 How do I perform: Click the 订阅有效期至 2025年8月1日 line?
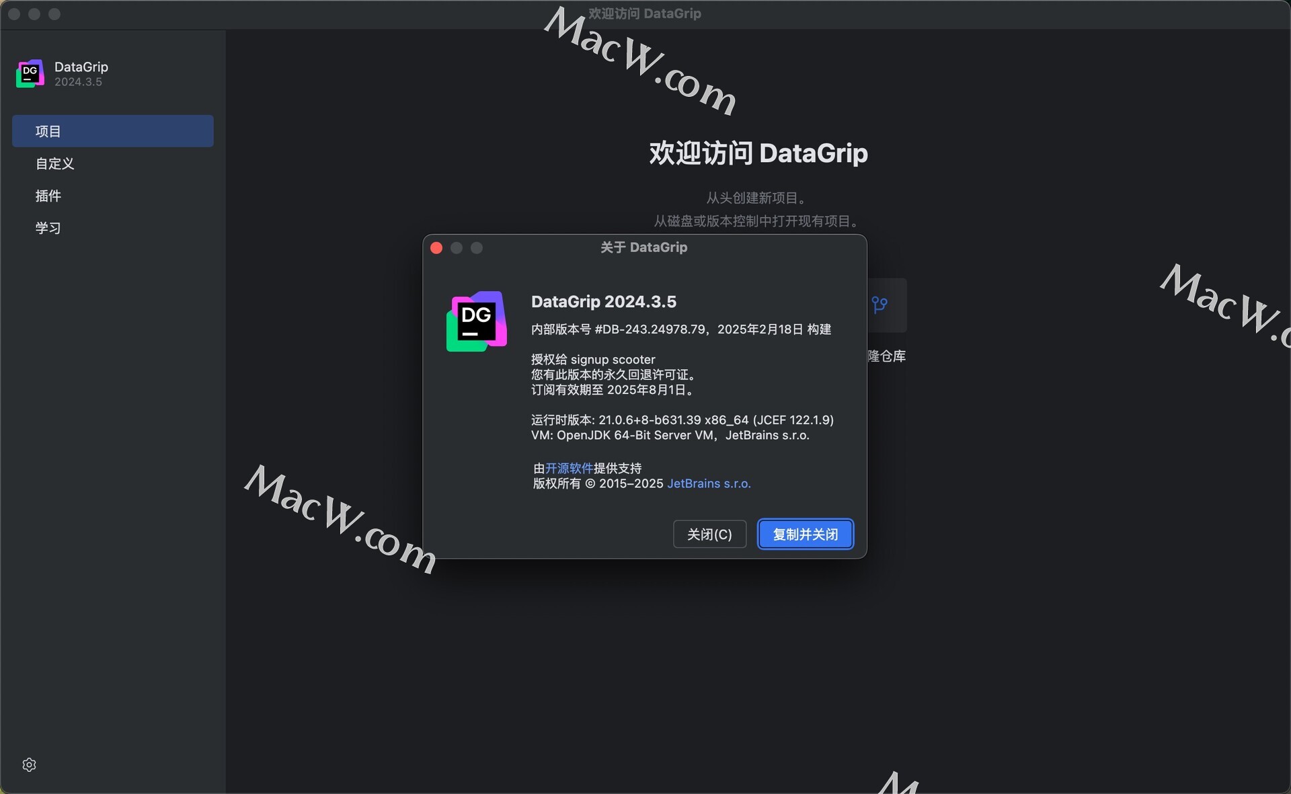point(613,390)
